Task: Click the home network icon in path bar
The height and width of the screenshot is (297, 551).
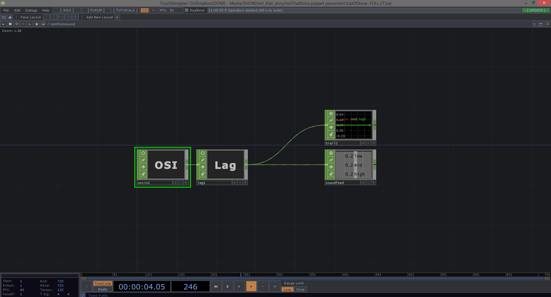Action: (43, 24)
